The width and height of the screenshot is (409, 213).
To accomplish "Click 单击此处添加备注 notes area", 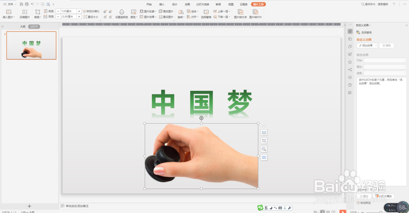I will [77, 206].
